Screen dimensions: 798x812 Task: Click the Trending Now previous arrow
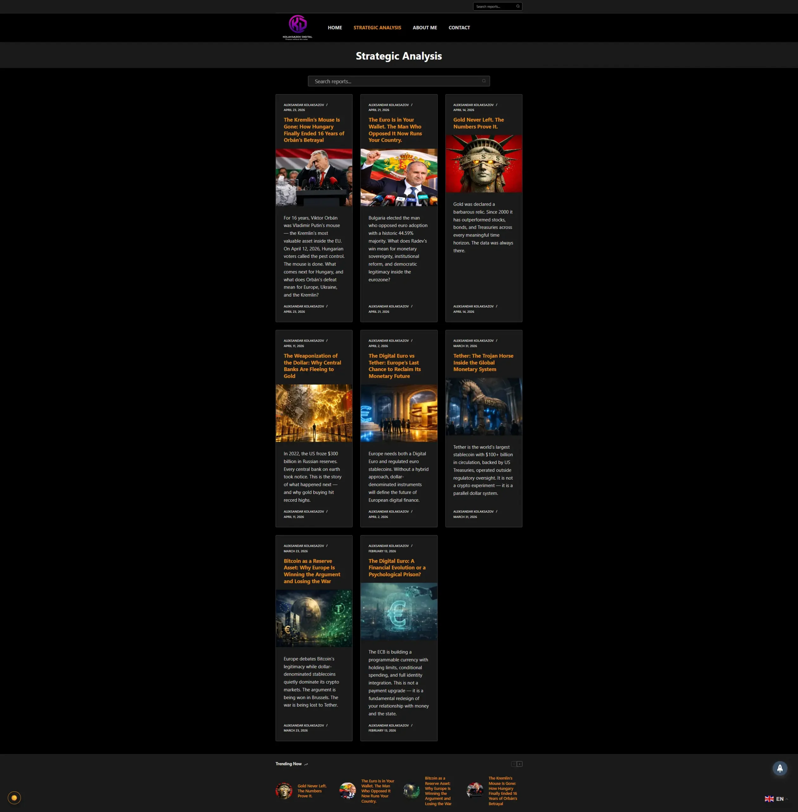point(514,764)
